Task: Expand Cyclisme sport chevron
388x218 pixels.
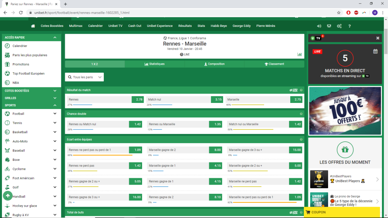Action: 55,169
